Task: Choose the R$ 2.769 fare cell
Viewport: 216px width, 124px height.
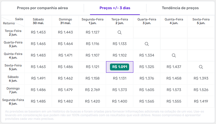Action: (x=93, y=90)
